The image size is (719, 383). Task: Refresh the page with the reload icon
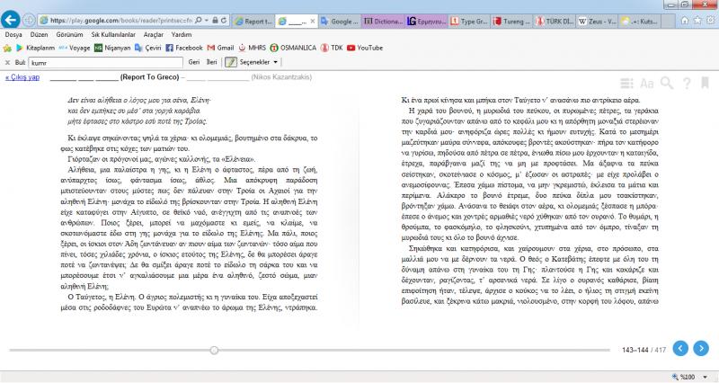click(x=224, y=21)
